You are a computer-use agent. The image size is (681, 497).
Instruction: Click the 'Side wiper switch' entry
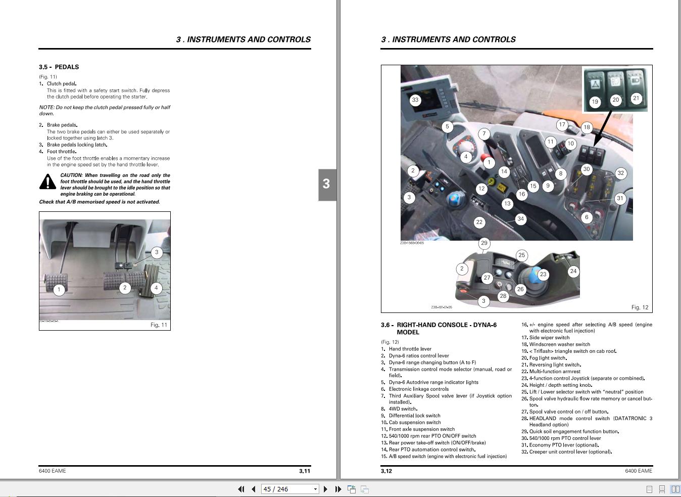(x=549, y=338)
